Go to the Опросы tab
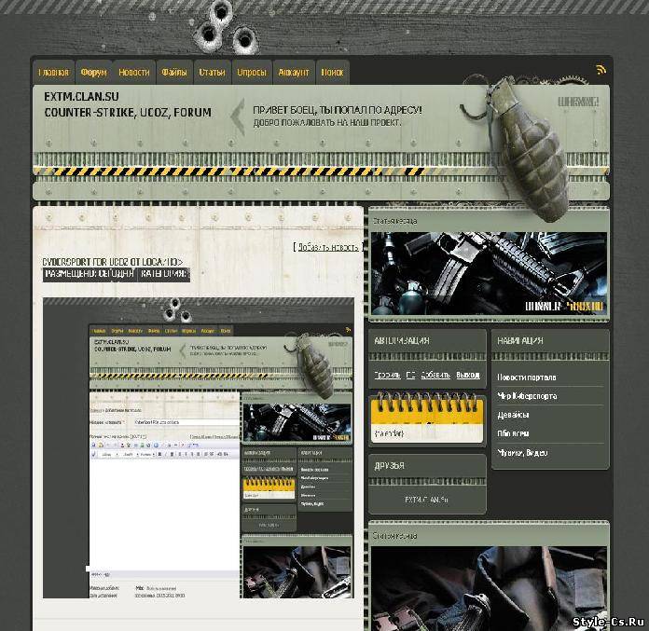The height and width of the screenshot is (631, 649). [x=252, y=72]
